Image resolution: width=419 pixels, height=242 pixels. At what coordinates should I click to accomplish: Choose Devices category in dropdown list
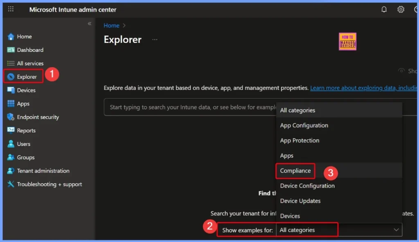339,216
